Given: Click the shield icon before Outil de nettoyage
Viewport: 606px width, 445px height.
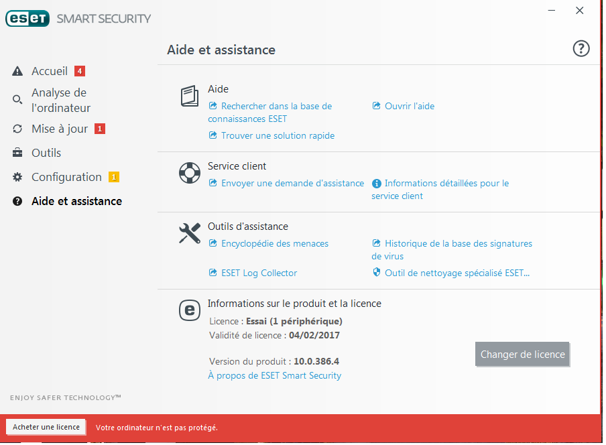Looking at the screenshot, I should click(x=376, y=272).
